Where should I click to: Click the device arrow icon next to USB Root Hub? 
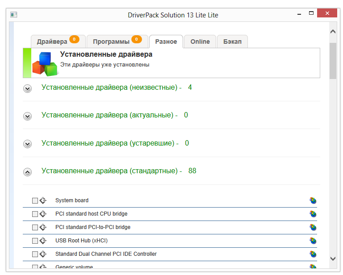click(43, 241)
